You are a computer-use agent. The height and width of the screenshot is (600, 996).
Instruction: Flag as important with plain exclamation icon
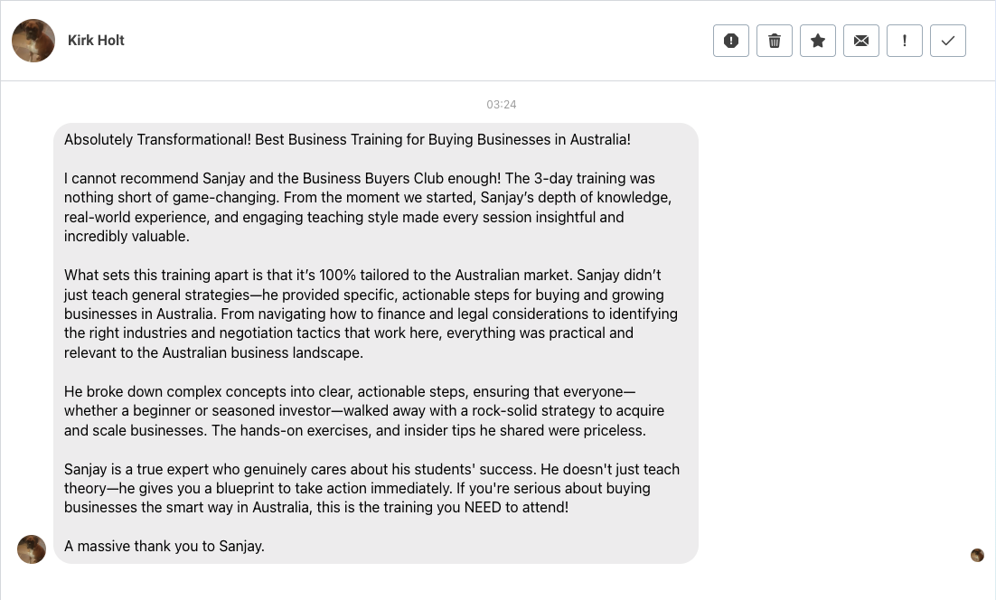tap(905, 41)
